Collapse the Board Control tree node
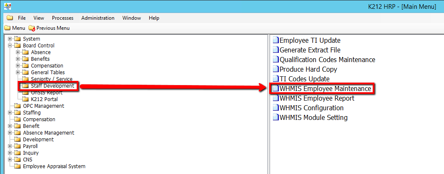The width and height of the screenshot is (444, 174). pos(10,46)
